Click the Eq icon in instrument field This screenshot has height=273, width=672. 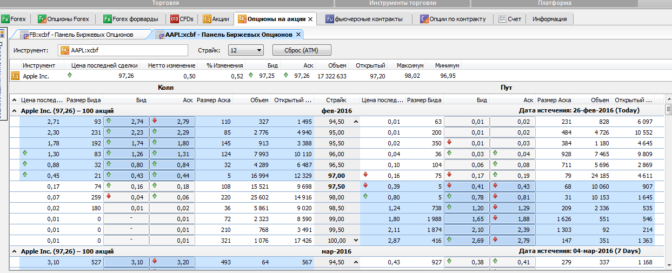[65, 51]
